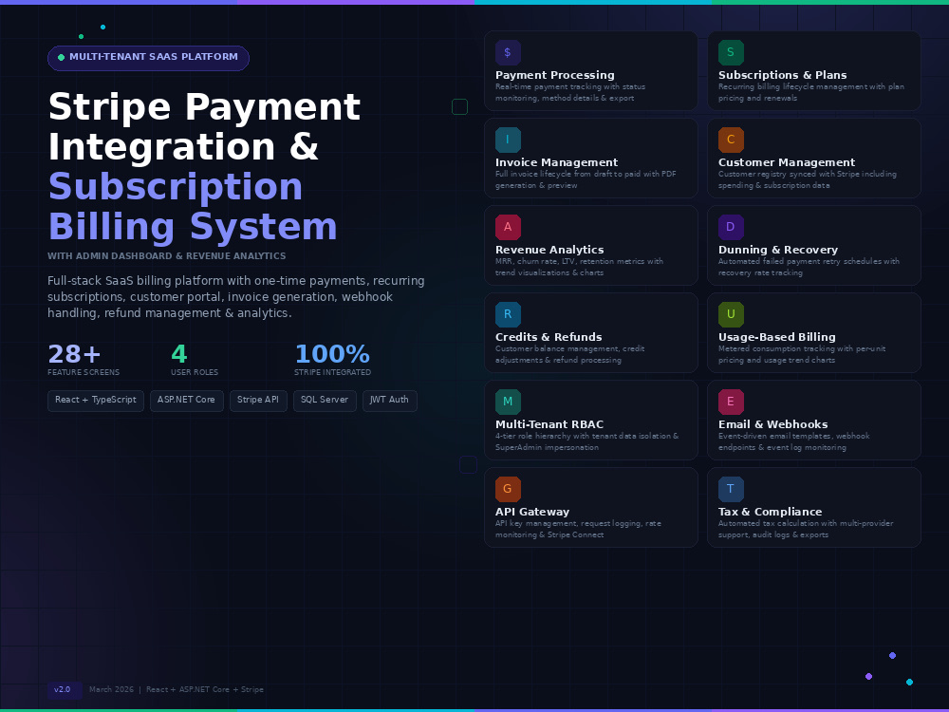
Task: Click the STRIPE INTEGRATED label
Action: 332,372
